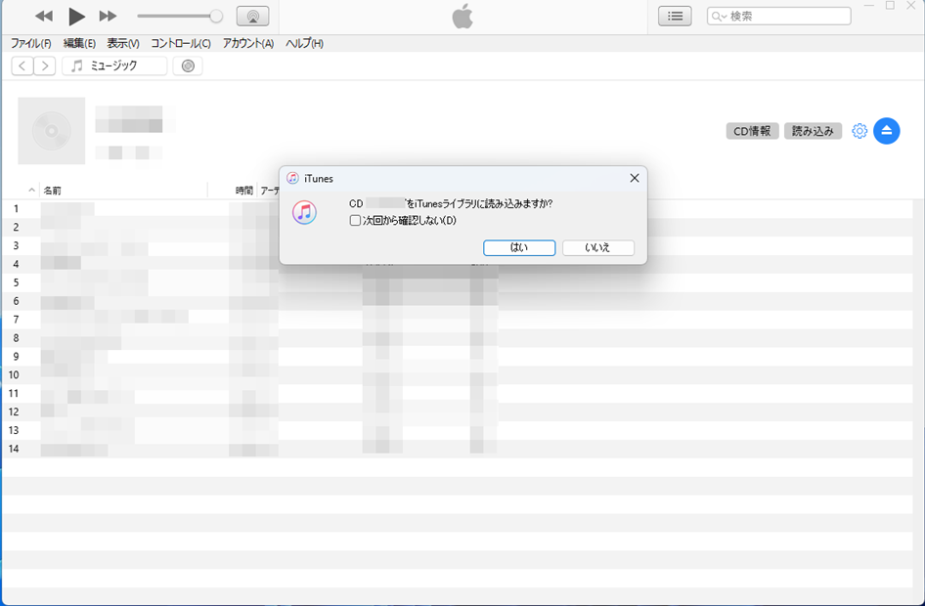This screenshot has width=925, height=606.
Task: Open the ミュージック media type dropdown
Action: 114,65
